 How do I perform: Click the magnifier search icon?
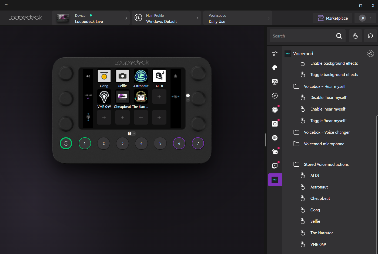pyautogui.click(x=339, y=36)
